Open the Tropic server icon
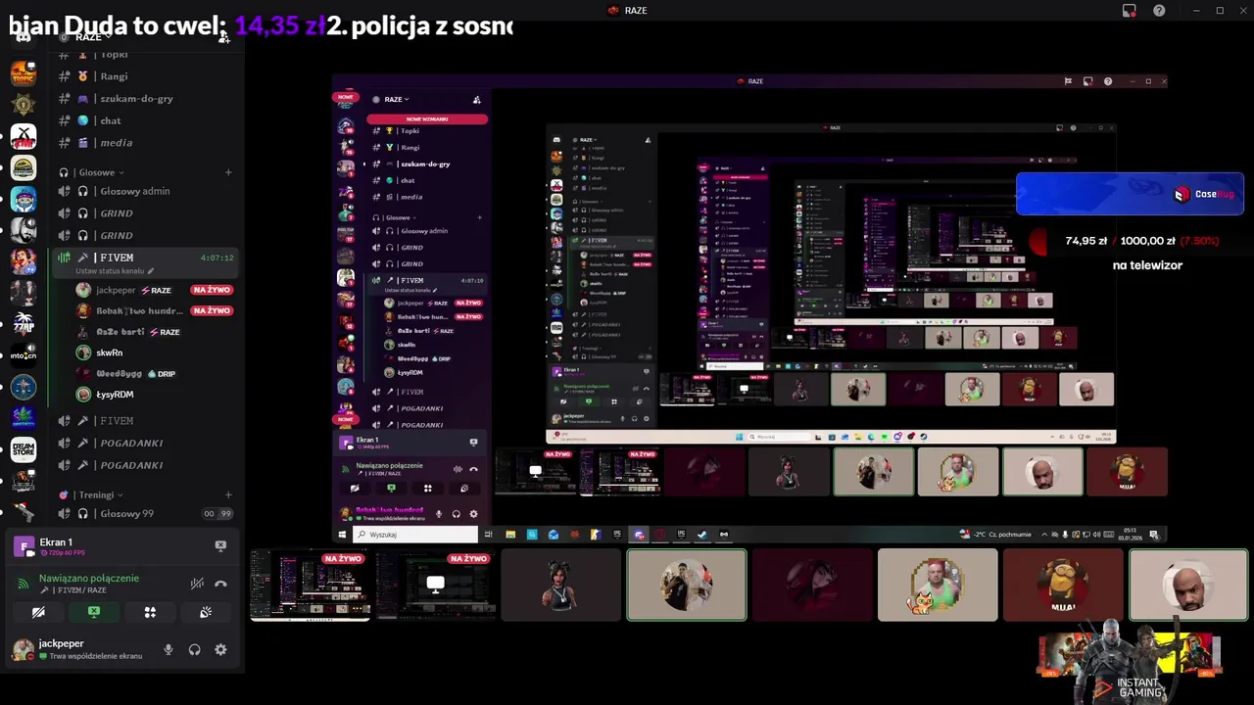This screenshot has height=705, width=1254. pos(24,73)
